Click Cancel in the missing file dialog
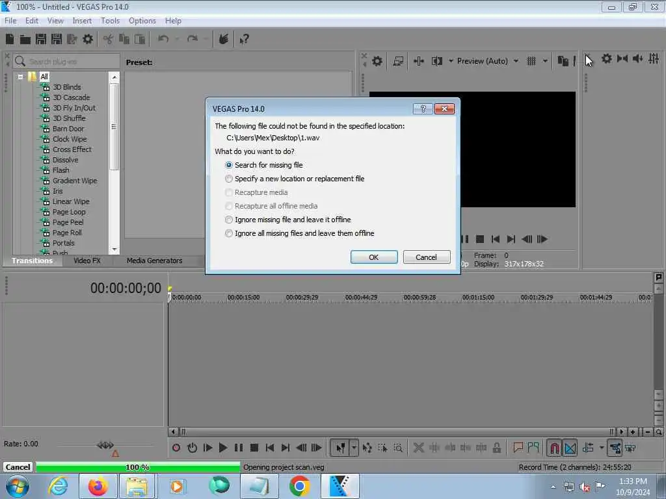This screenshot has width=666, height=499. 426,257
